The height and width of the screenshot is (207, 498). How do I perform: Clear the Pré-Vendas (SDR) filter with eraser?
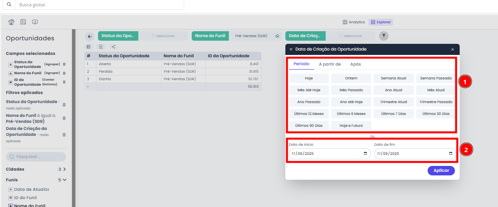pyautogui.click(x=277, y=36)
